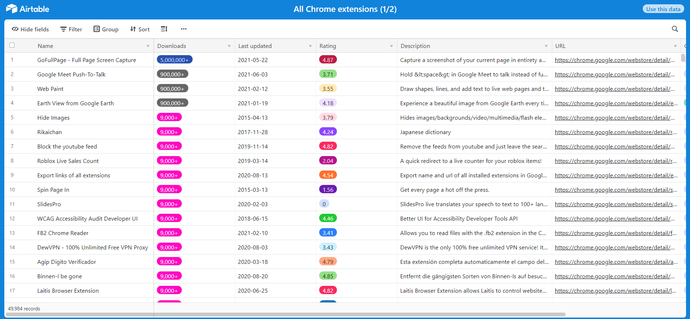The height and width of the screenshot is (319, 690).
Task: Click the '49,984 records' status text
Action: 24,309
